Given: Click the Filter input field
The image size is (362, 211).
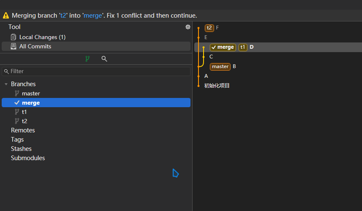Looking at the screenshot, I should click(x=96, y=71).
